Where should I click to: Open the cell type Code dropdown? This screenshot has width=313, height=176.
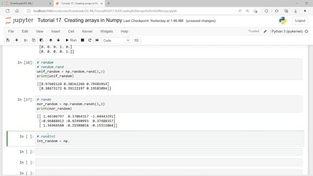(116, 41)
